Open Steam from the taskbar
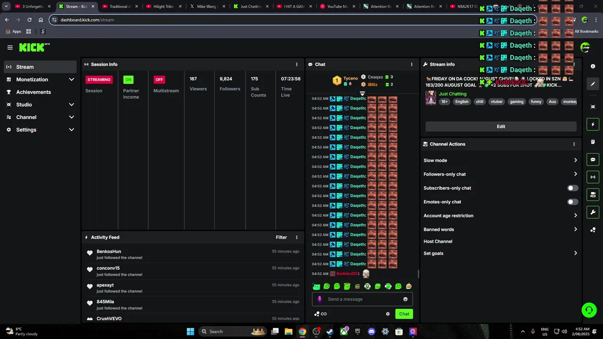The height and width of the screenshot is (339, 603). point(330,331)
